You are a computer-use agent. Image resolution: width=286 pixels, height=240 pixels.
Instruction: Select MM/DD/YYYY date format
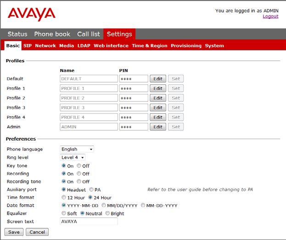tap(104, 206)
